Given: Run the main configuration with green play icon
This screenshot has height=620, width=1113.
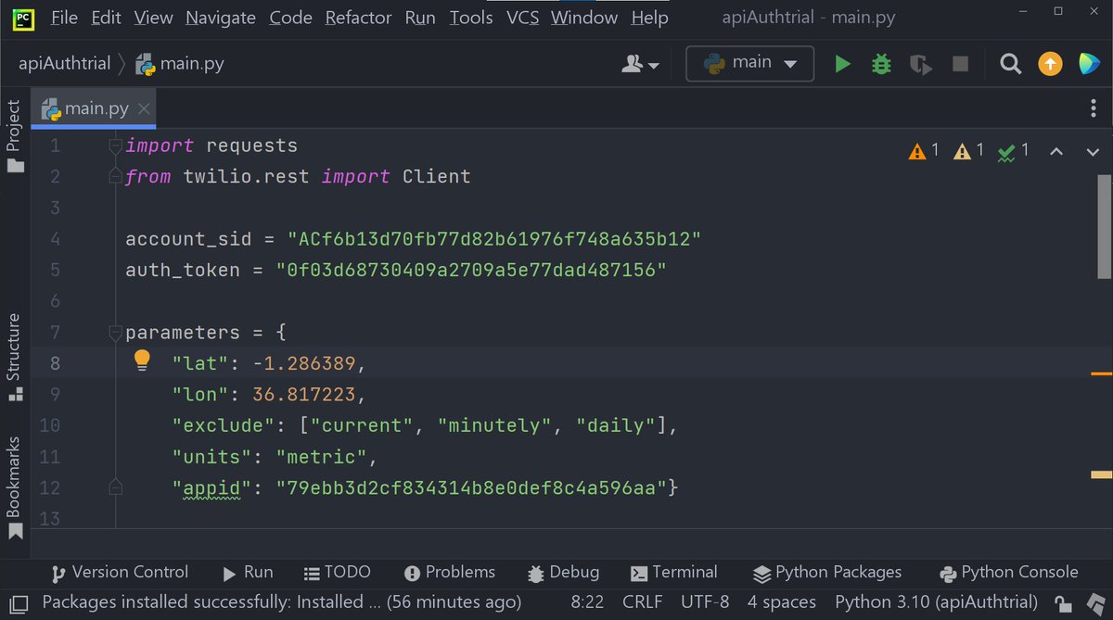Looking at the screenshot, I should click(x=842, y=64).
